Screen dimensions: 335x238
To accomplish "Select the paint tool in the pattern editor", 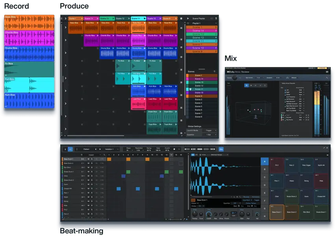I will (70, 149).
